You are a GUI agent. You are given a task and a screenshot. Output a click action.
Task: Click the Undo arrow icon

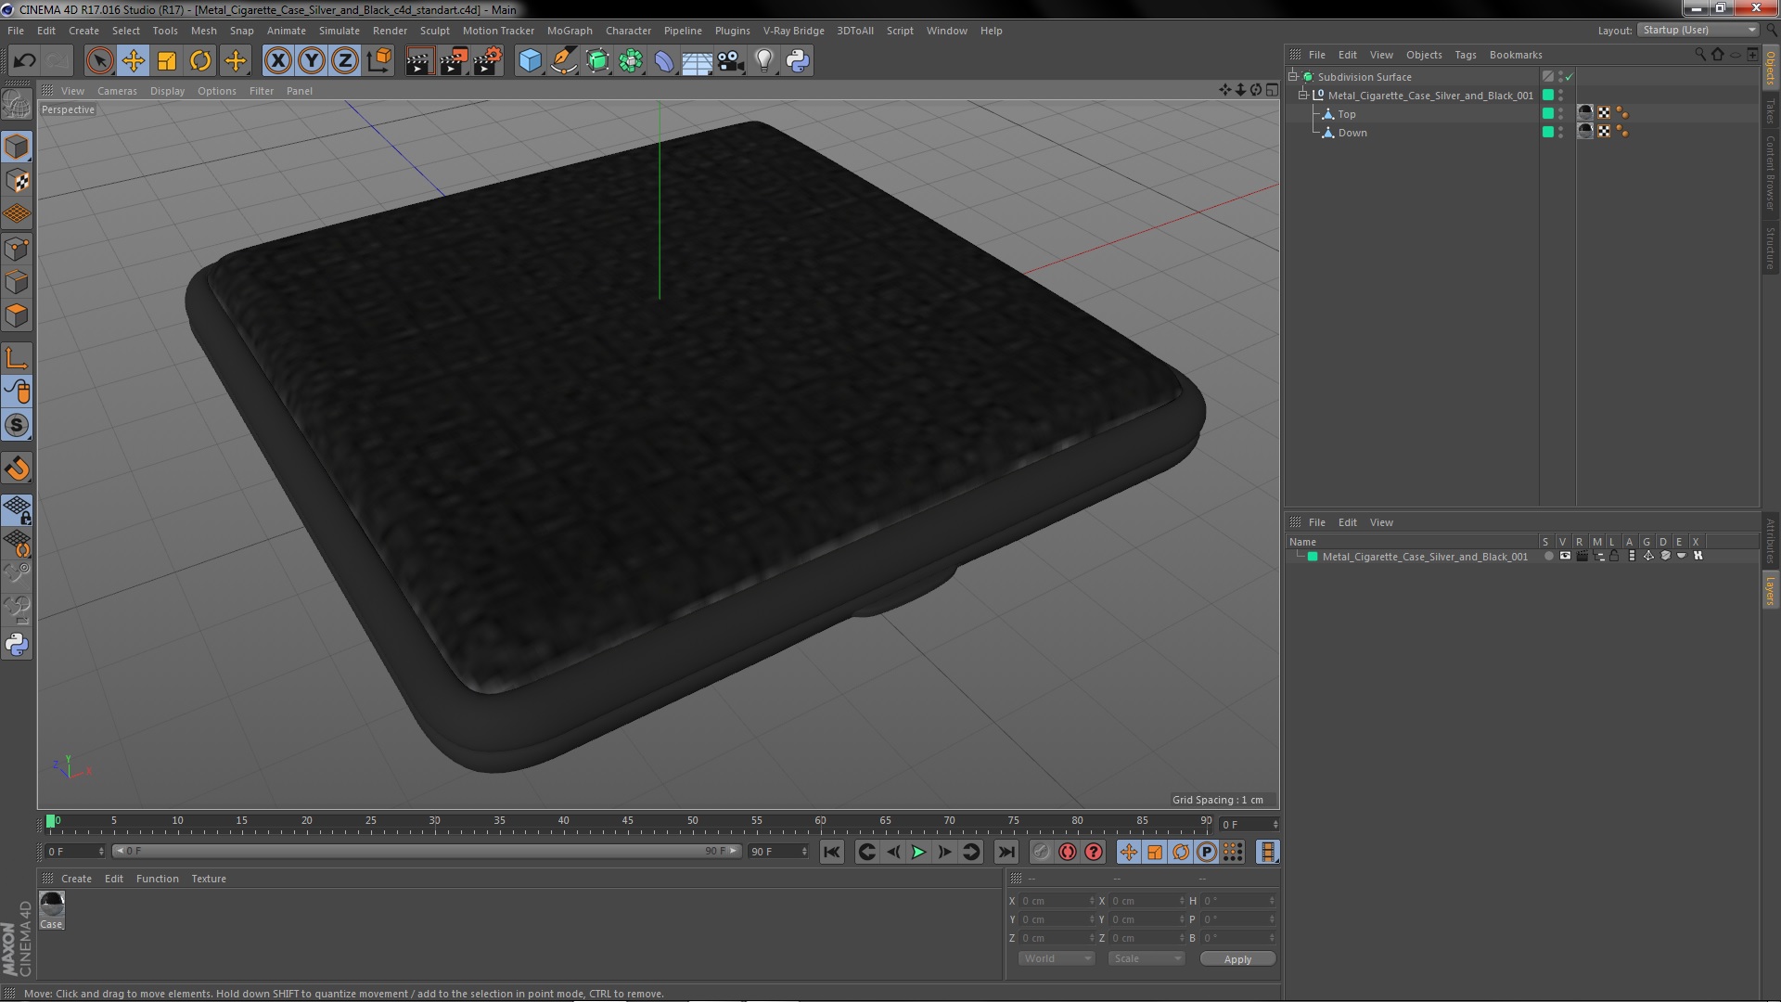(x=25, y=61)
